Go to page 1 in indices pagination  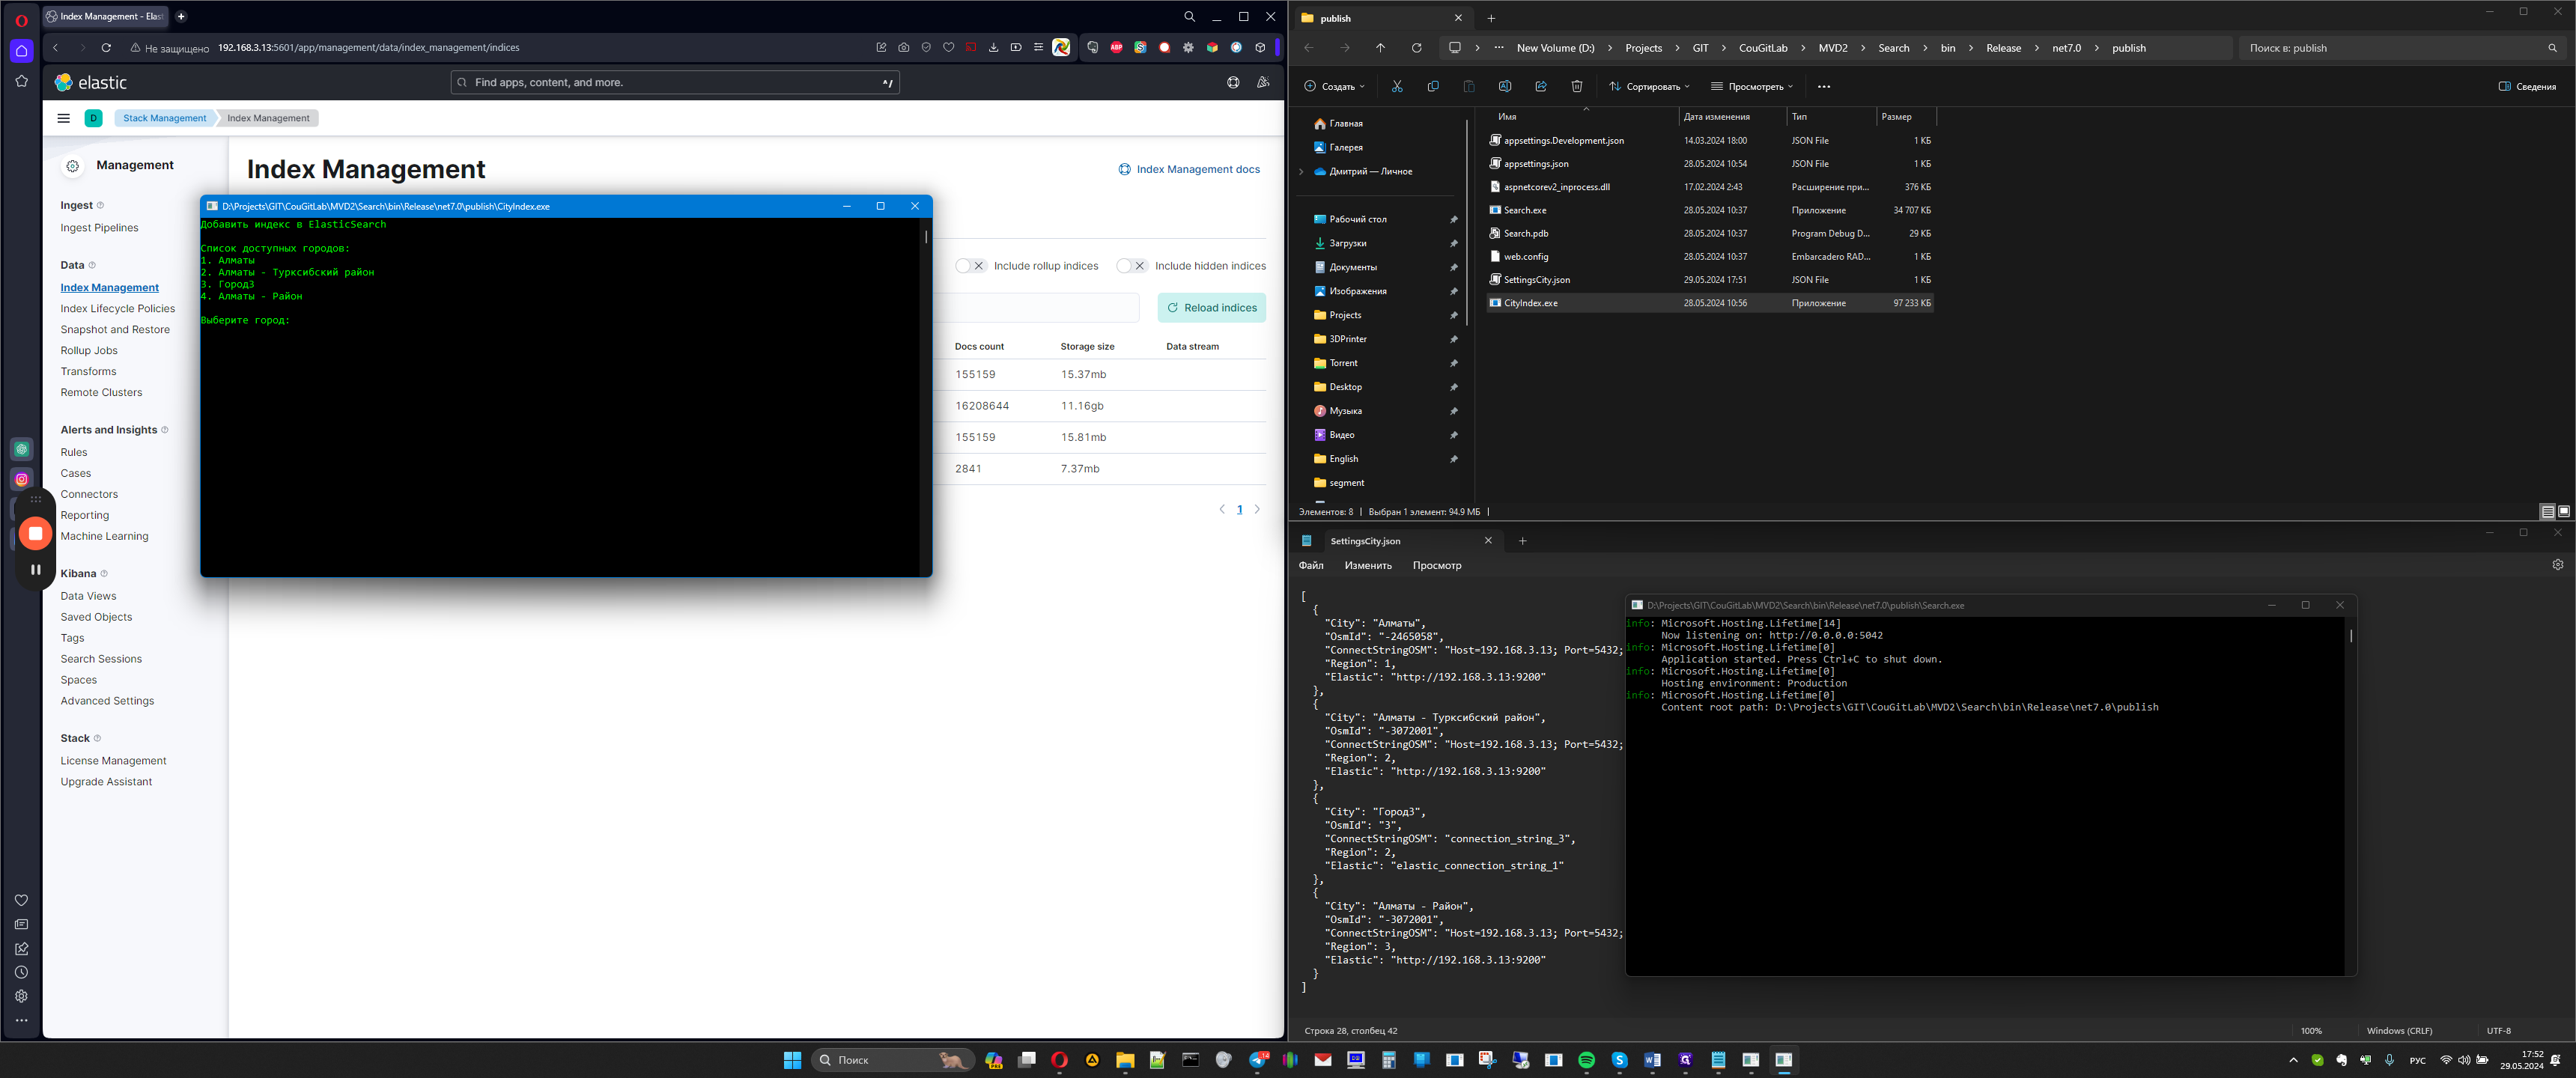point(1240,510)
